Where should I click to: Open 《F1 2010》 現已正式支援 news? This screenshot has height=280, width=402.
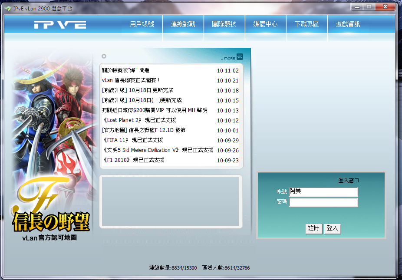point(133,160)
